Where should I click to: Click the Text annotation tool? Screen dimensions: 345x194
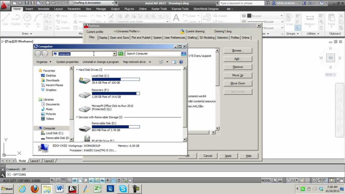click(176, 18)
